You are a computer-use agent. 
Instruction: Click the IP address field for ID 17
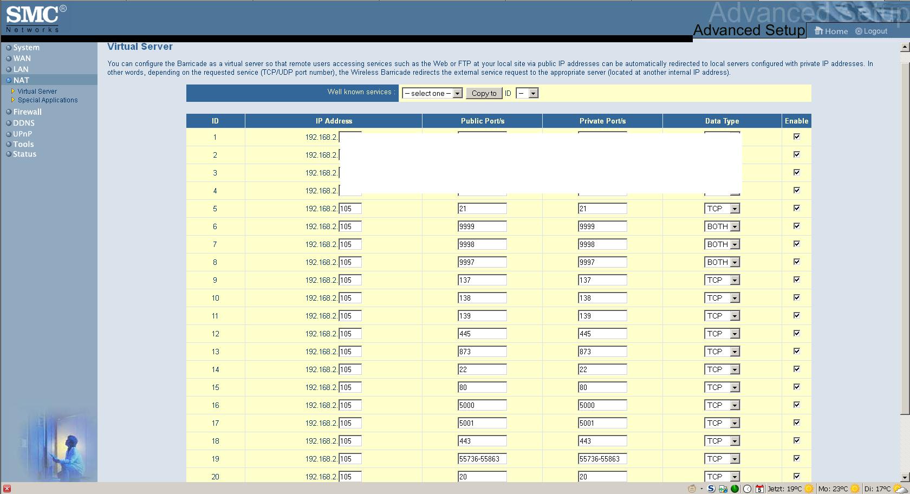click(350, 423)
